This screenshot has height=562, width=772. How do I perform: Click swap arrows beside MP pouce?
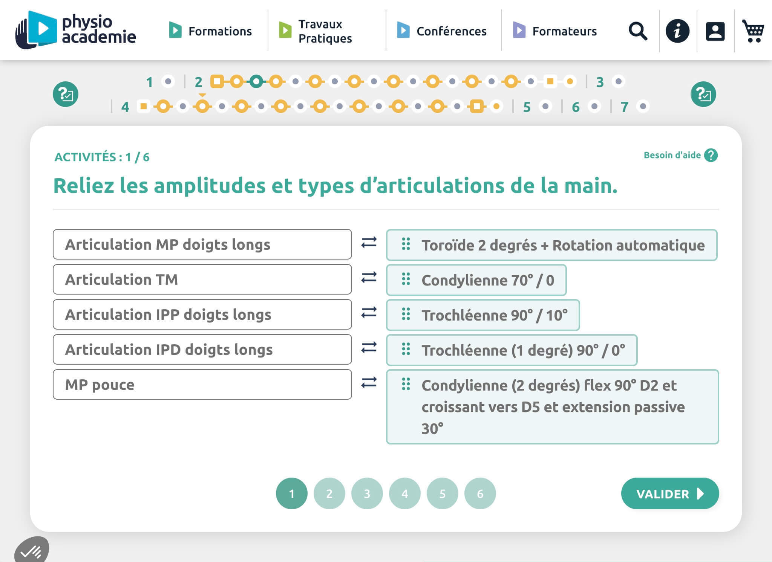[369, 382]
